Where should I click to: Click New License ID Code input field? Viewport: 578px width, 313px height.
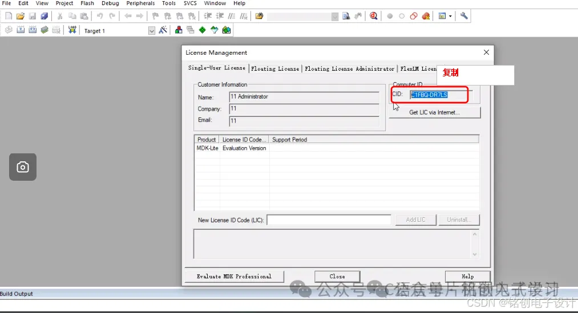pos(329,220)
